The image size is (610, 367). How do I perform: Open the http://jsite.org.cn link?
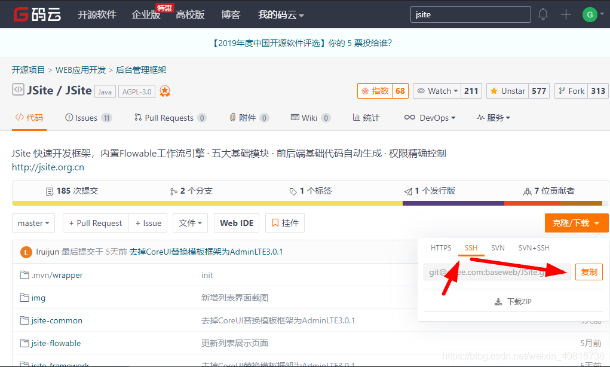click(48, 167)
